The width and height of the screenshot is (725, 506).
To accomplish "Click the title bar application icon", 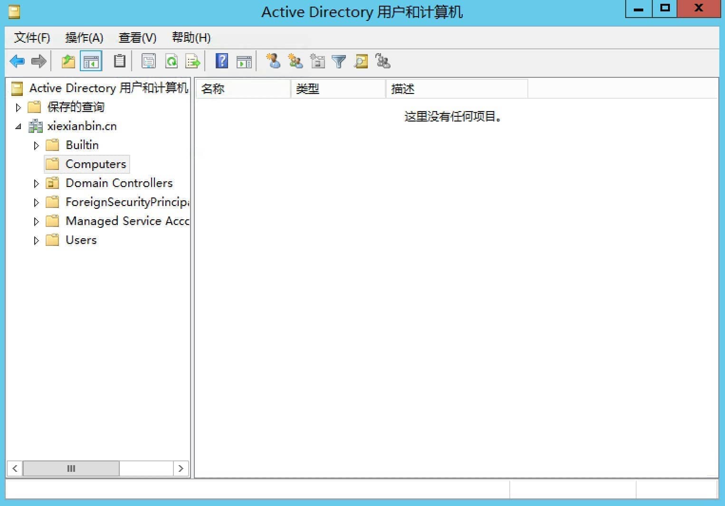I will [14, 11].
